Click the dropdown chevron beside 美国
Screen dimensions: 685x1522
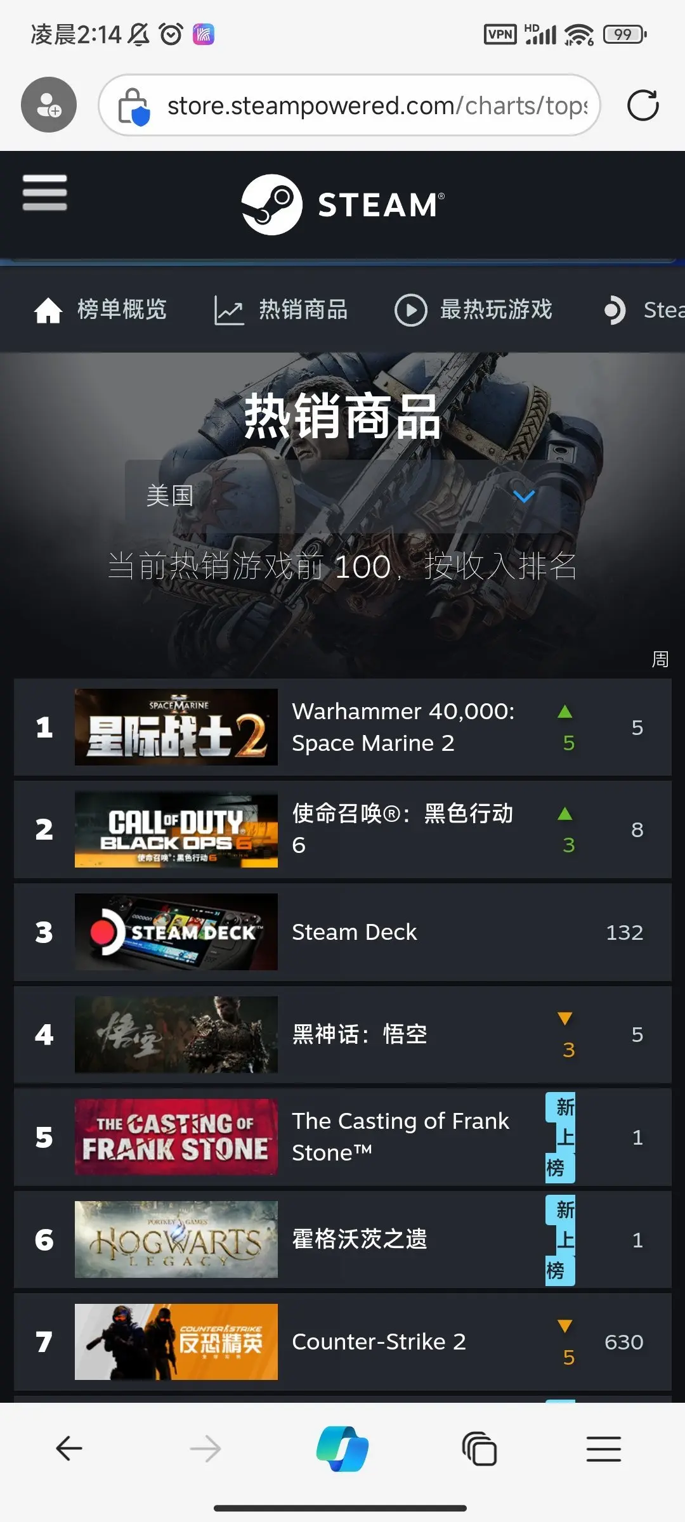point(524,496)
